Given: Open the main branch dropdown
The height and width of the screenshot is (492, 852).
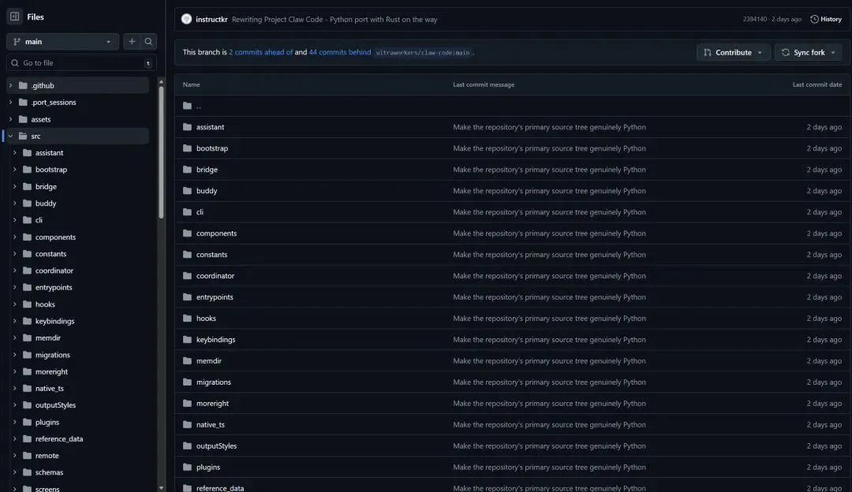Looking at the screenshot, I should click(x=62, y=41).
